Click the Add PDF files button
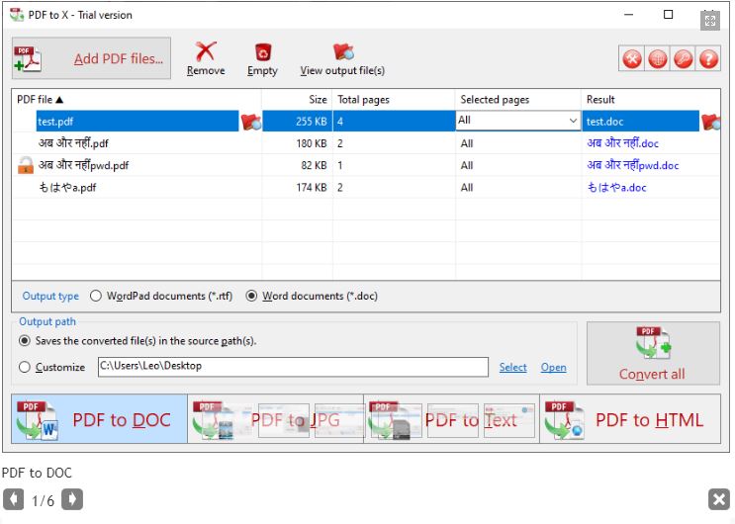The image size is (735, 524). (x=91, y=58)
